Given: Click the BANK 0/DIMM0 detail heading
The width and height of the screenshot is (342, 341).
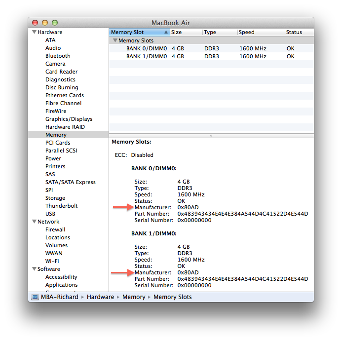Looking at the screenshot, I should 154,168.
